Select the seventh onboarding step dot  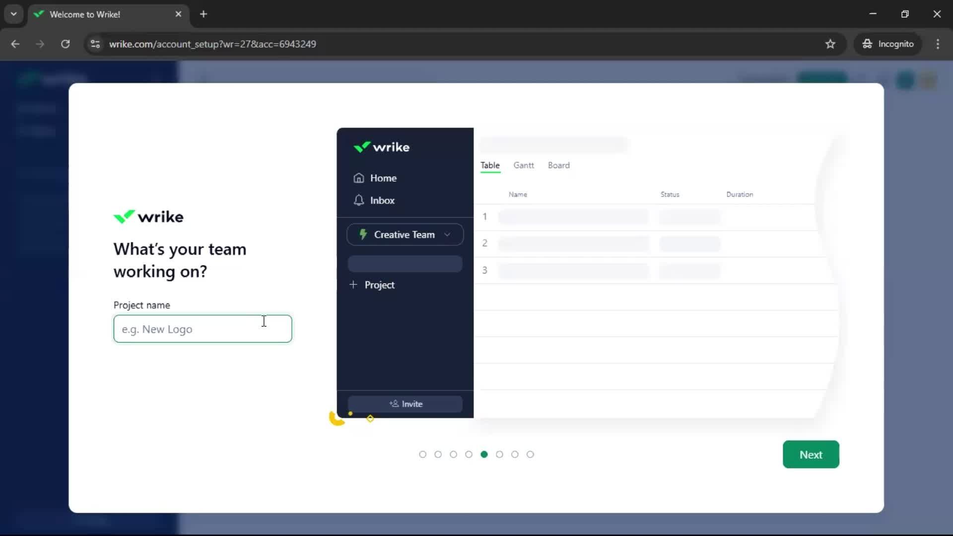point(515,454)
